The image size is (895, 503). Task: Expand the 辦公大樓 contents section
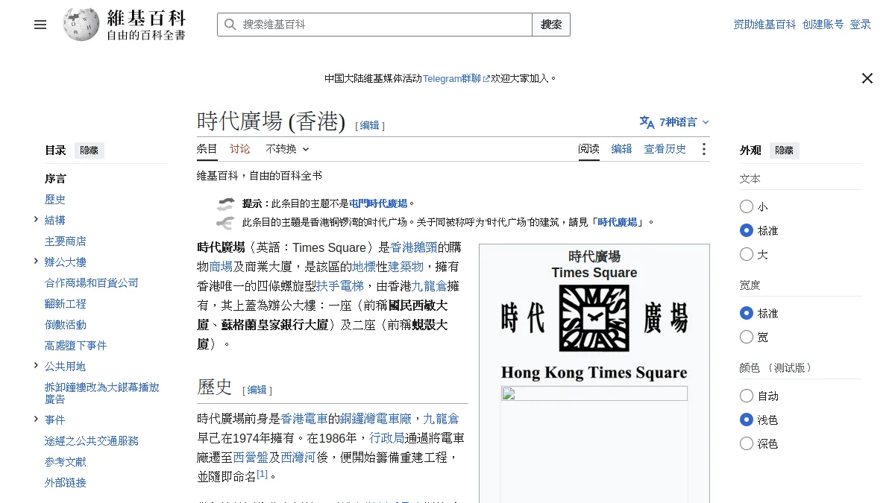pyautogui.click(x=36, y=261)
